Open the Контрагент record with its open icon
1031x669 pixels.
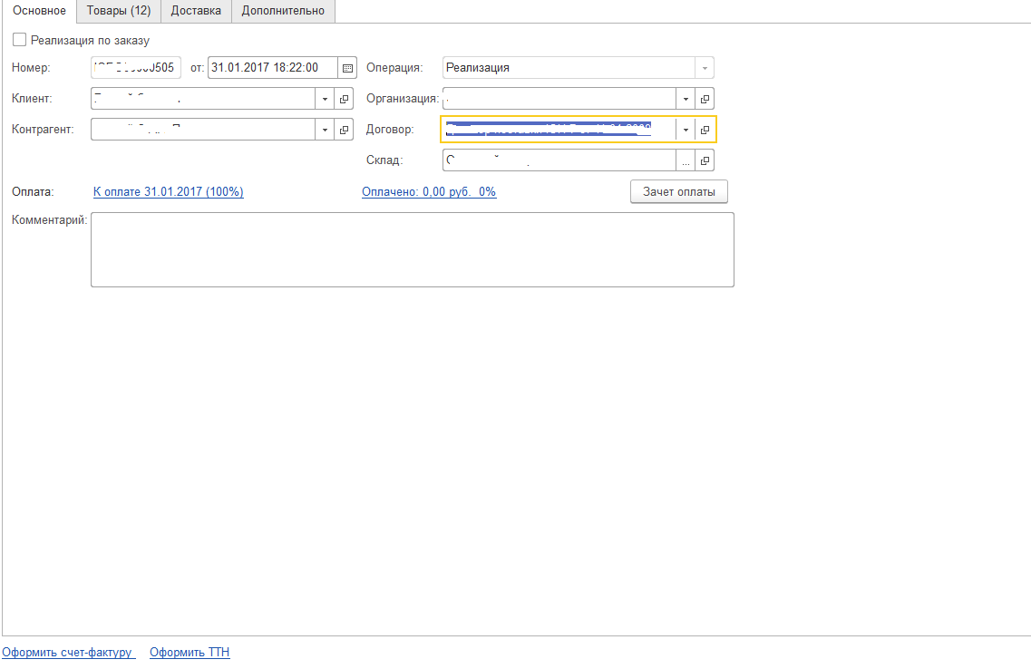tap(344, 130)
